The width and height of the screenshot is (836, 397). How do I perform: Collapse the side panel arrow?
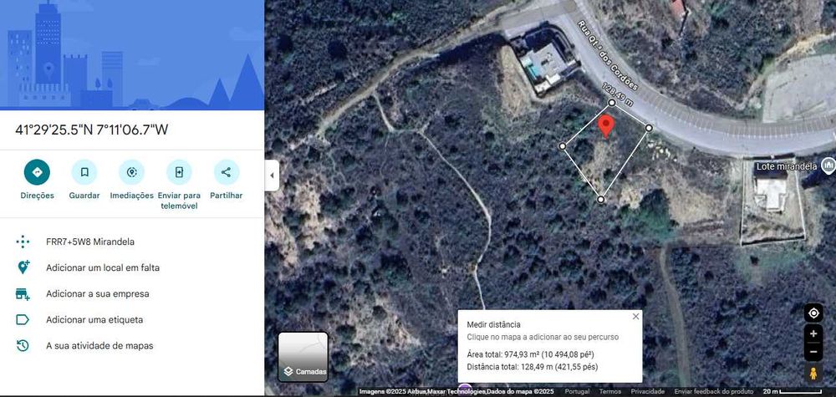(x=272, y=176)
